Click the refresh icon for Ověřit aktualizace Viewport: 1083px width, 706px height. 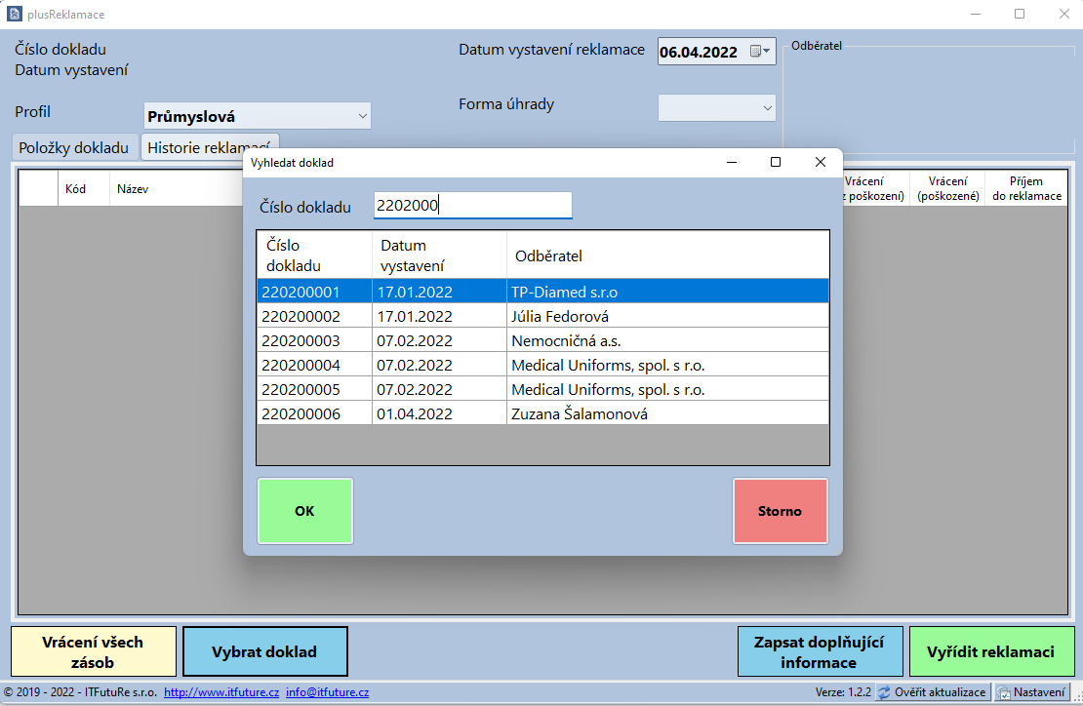click(x=884, y=692)
